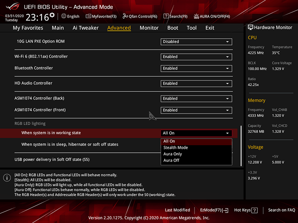Select Aura Only option
Screen dimensions: 298x223
[196, 154]
